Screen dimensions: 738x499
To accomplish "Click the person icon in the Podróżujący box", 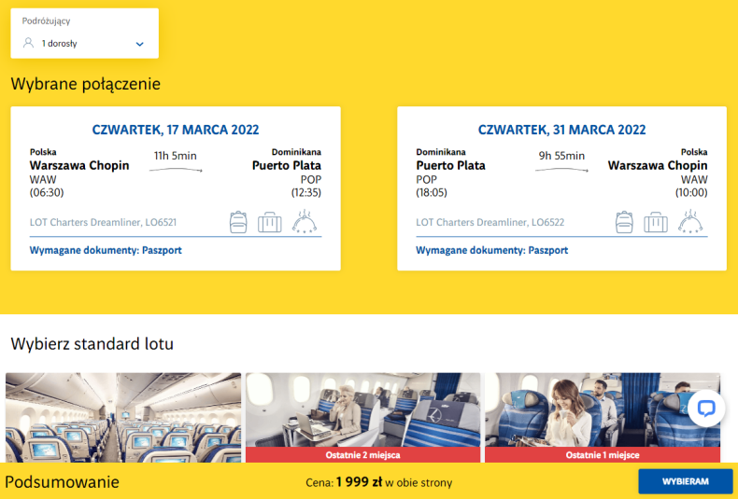I will (x=28, y=43).
